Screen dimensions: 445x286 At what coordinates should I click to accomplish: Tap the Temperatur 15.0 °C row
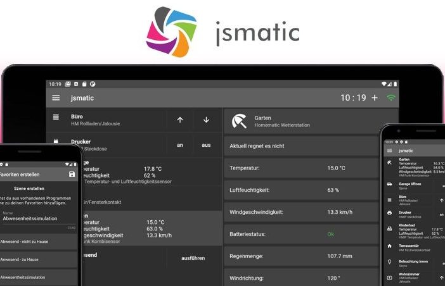coord(301,168)
